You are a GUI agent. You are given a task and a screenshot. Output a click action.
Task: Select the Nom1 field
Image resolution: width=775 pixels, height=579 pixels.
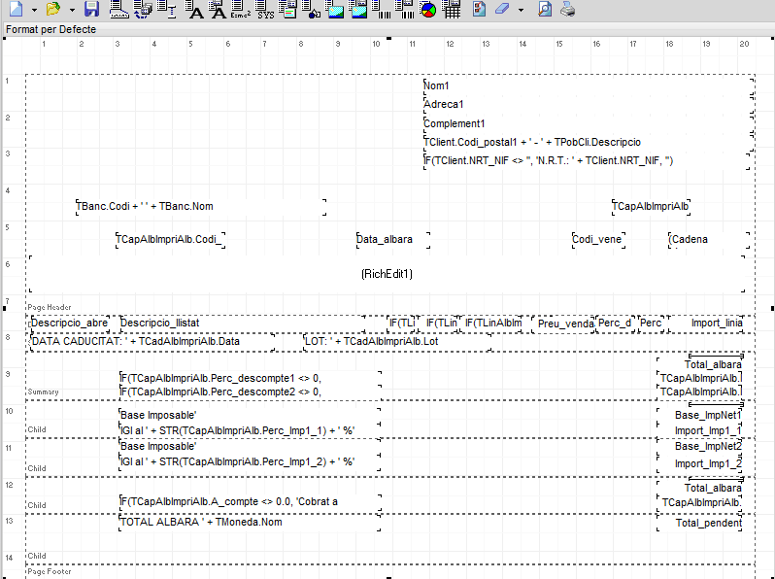coord(589,85)
